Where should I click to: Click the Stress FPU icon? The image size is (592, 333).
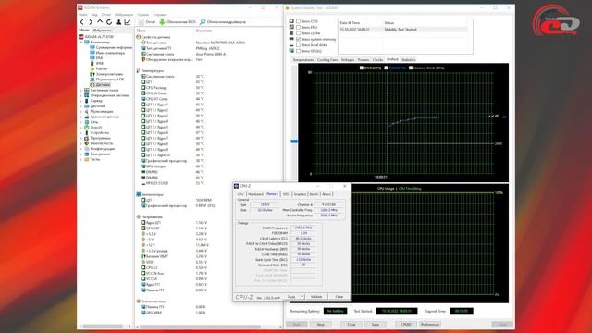click(291, 27)
